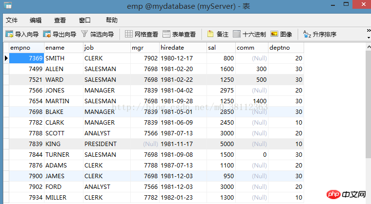Viewport: 371px width, 204px height.
Task: Switch to Form View (表单查看) icon
Action: tap(166, 34)
